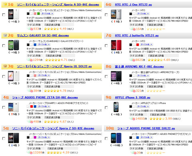Screen dimensions: 192x156
Task: Open all-colors dropdown for ARROWS NX F-06E
Action: coord(143,76)
